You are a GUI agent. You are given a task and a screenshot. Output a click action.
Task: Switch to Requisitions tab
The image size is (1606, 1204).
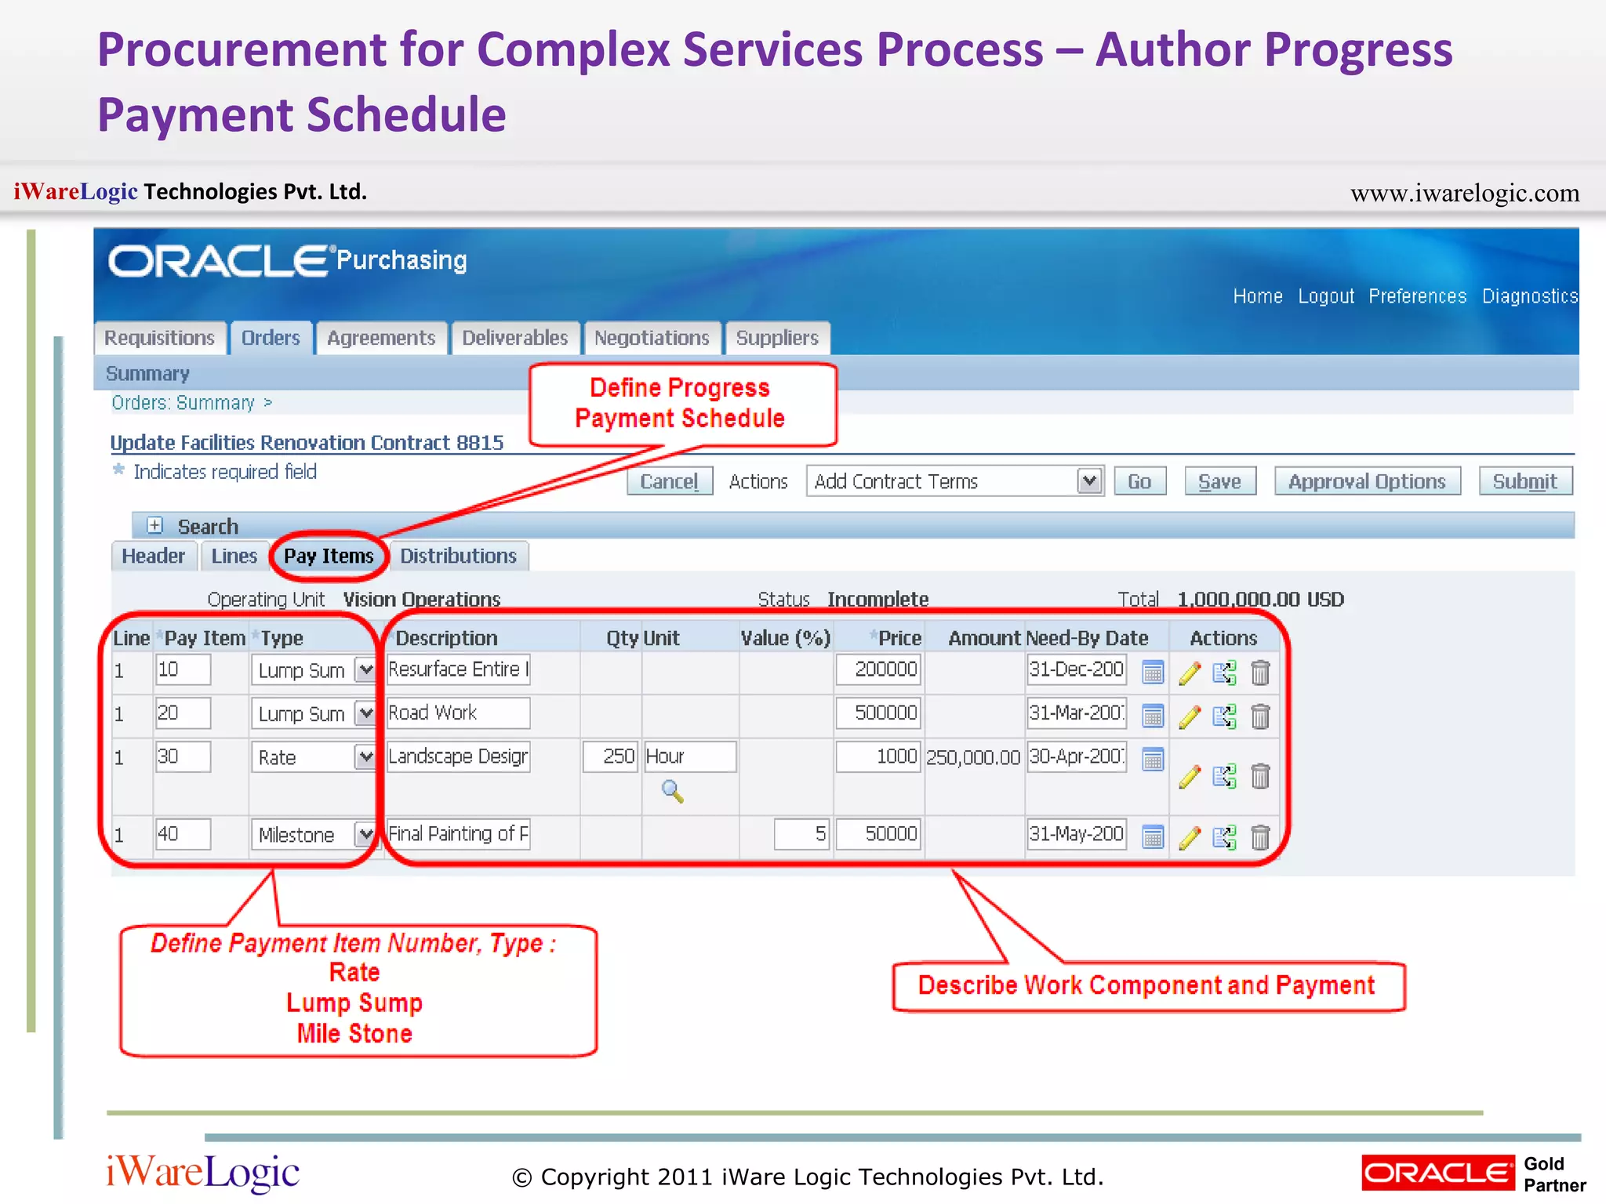point(160,338)
